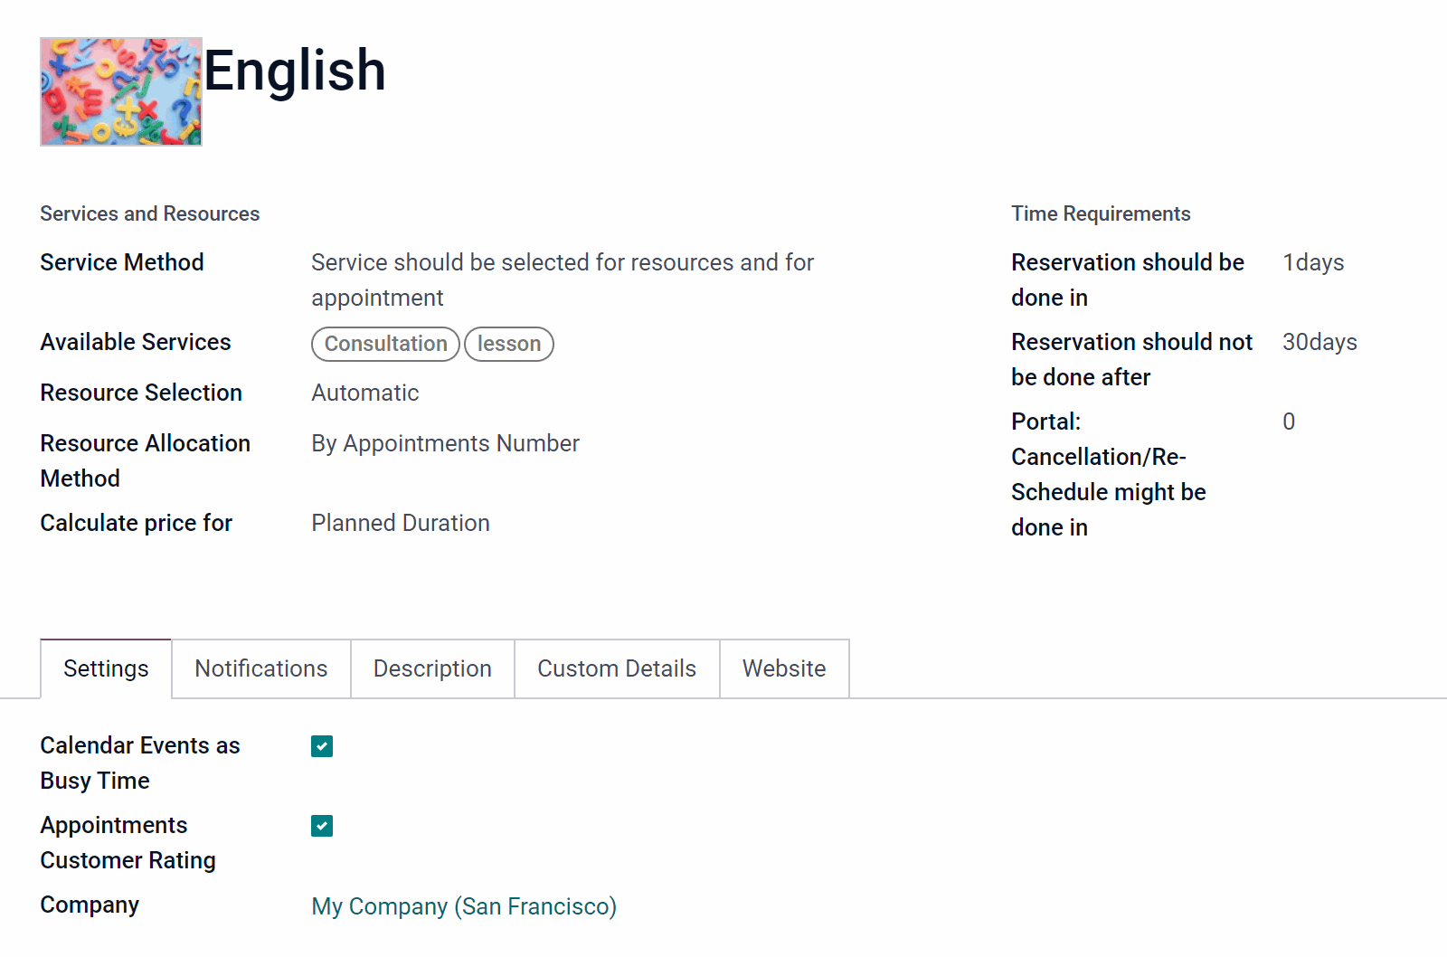Click the portal cancellation value 0
This screenshot has width=1447, height=957.
(1289, 422)
